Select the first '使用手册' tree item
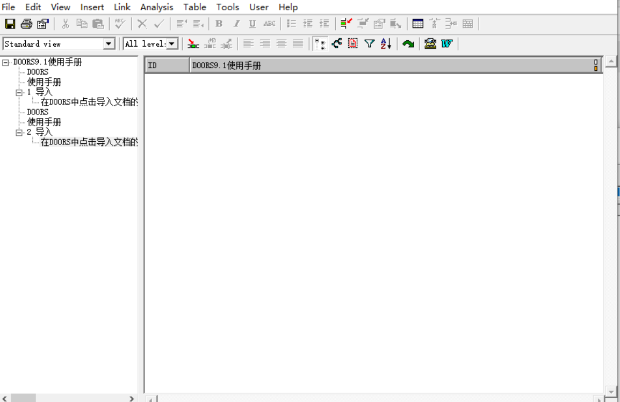Viewport: 620px width, 402px height. click(x=44, y=82)
